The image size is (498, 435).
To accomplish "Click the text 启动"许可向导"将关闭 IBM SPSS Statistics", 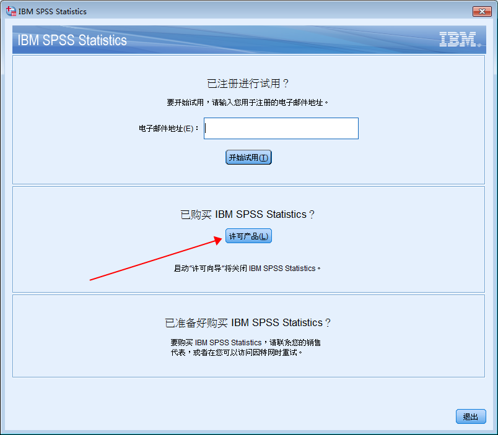I will pos(247,269).
